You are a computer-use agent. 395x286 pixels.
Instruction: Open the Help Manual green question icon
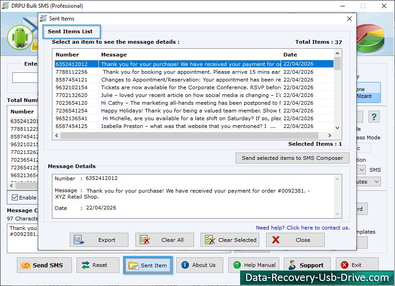click(x=238, y=265)
